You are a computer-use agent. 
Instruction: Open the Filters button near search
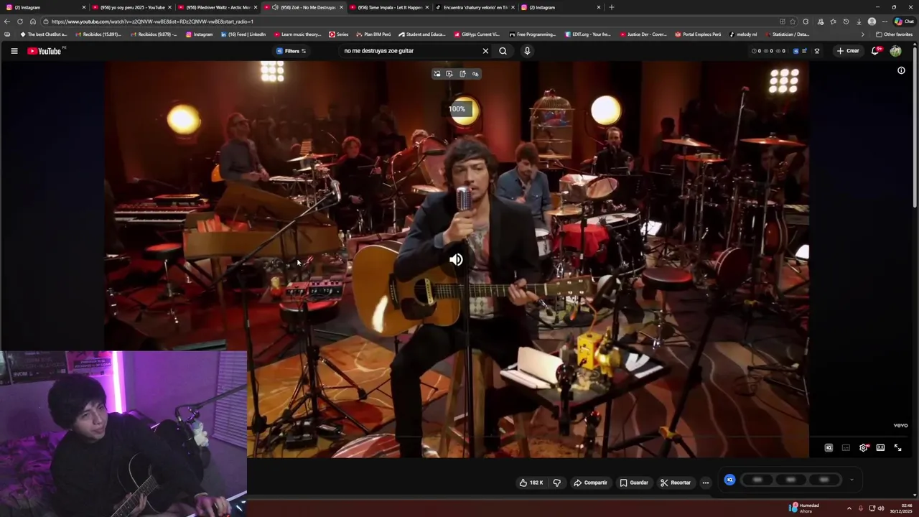[291, 51]
